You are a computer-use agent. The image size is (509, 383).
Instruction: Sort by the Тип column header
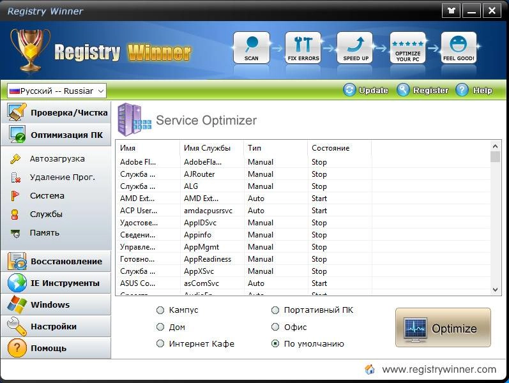coord(275,148)
